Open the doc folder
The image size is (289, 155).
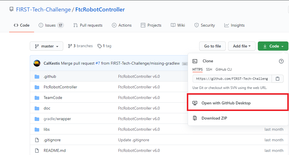[47, 108]
